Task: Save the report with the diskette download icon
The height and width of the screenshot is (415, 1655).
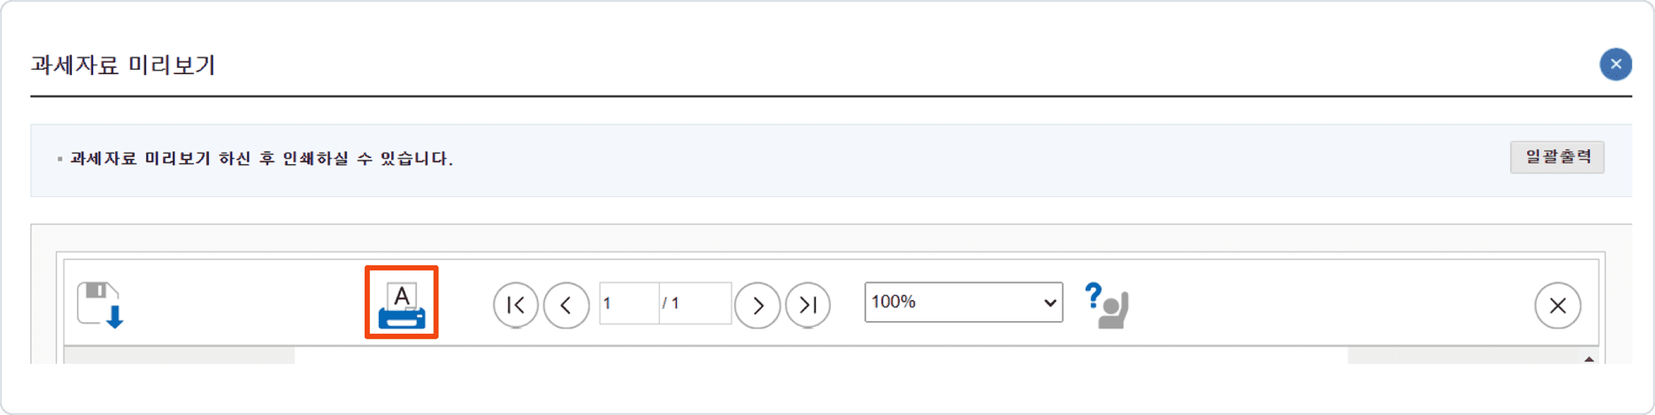Action: pyautogui.click(x=100, y=305)
